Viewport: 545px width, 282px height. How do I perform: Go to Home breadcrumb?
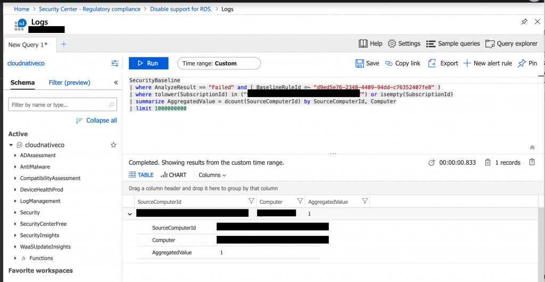point(21,9)
